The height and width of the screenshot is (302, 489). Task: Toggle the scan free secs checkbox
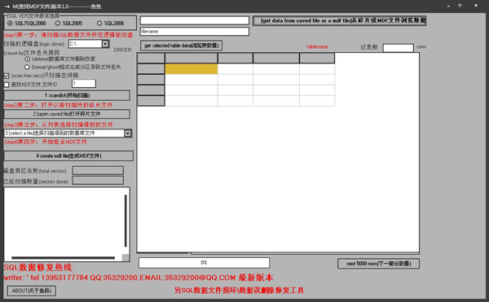pos(7,76)
